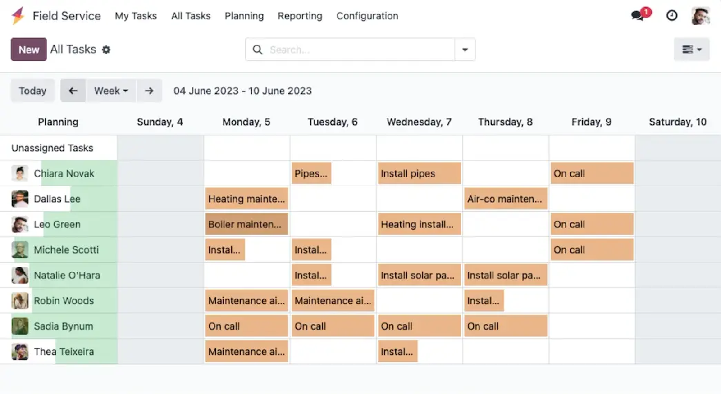The height and width of the screenshot is (394, 721).
Task: Click the search magnifier icon
Action: pos(257,50)
